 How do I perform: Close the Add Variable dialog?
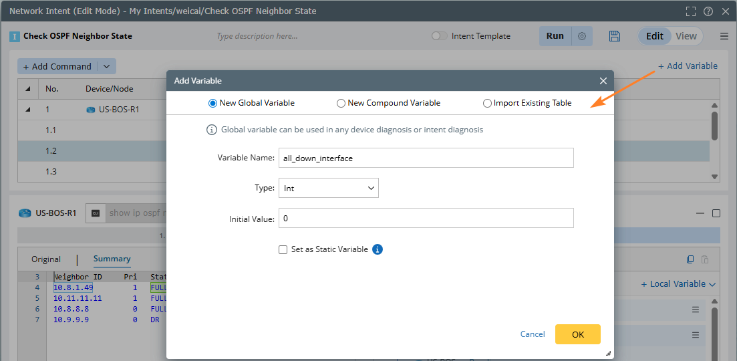click(x=603, y=81)
